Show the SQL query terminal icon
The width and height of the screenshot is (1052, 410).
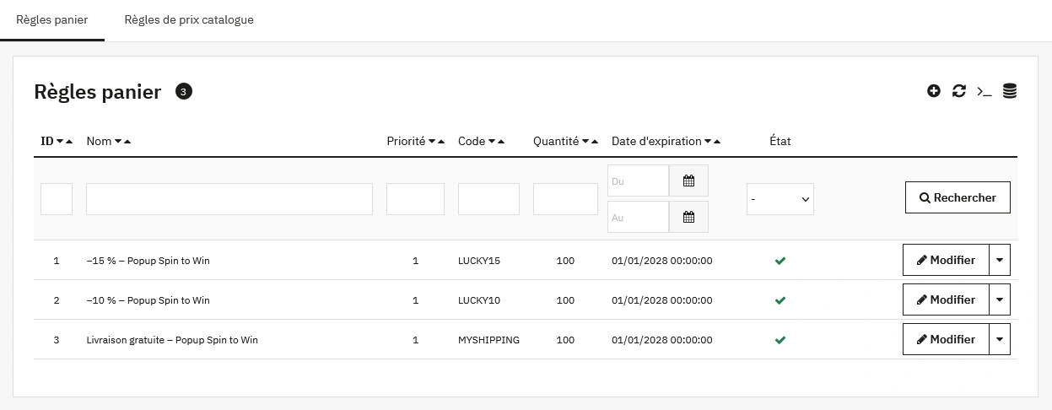[984, 91]
